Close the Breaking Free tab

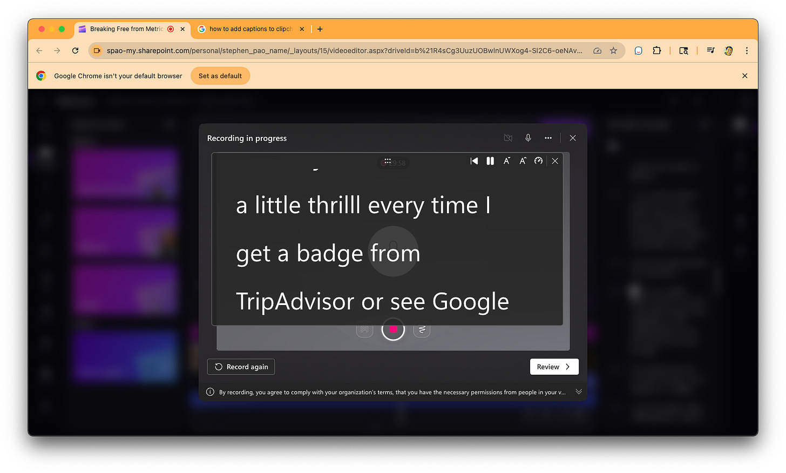click(182, 29)
